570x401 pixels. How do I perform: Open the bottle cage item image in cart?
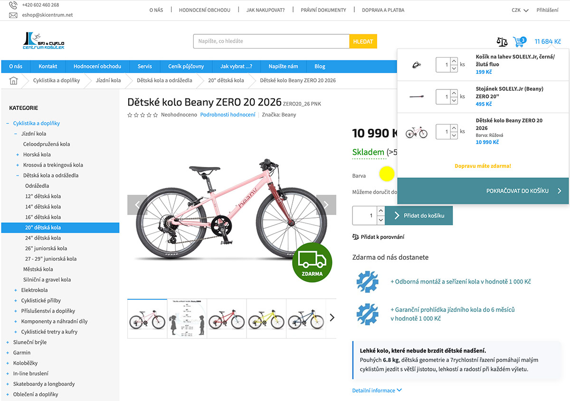click(417, 65)
